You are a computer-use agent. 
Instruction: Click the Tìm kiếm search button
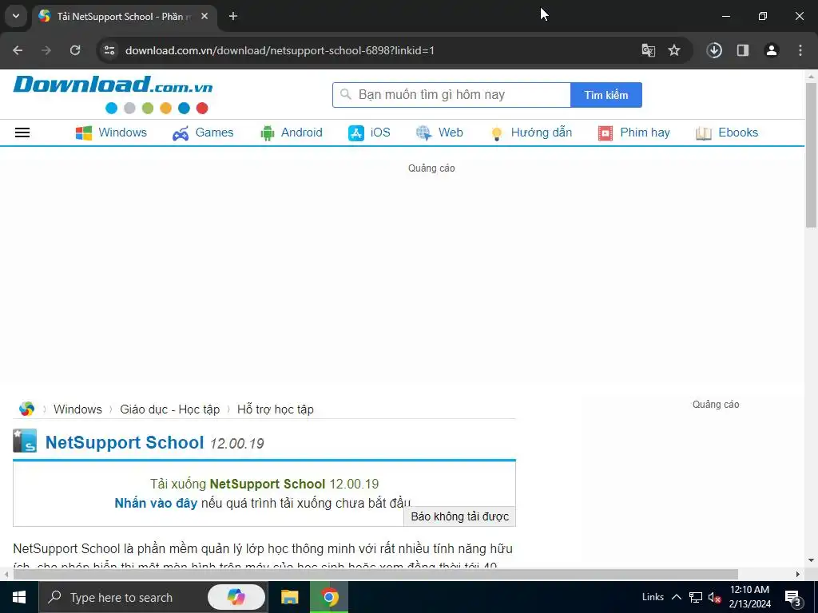(x=606, y=95)
